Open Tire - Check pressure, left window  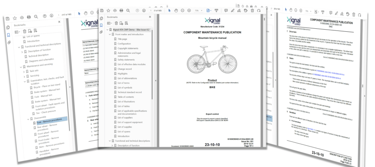pos(46,112)
